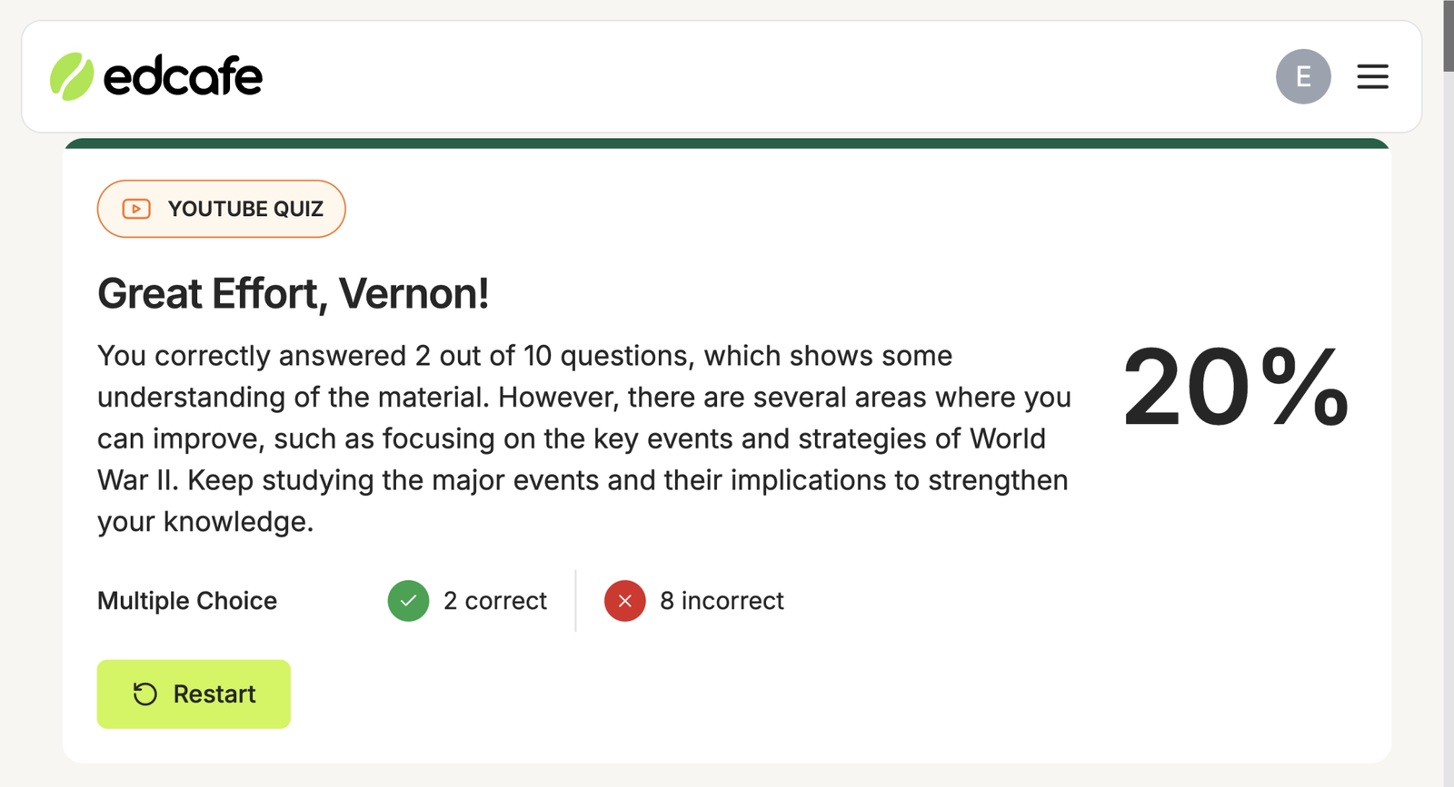This screenshot has height=787, width=1454.
Task: Click the "Great Effort, Vernon!" heading
Action: (x=293, y=293)
